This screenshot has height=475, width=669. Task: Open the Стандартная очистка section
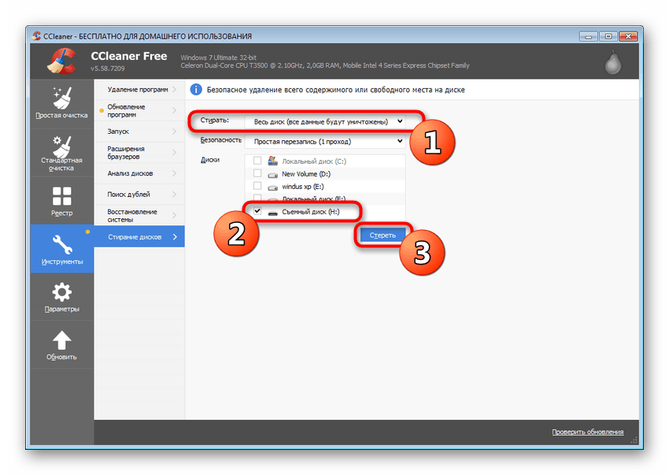coord(62,153)
